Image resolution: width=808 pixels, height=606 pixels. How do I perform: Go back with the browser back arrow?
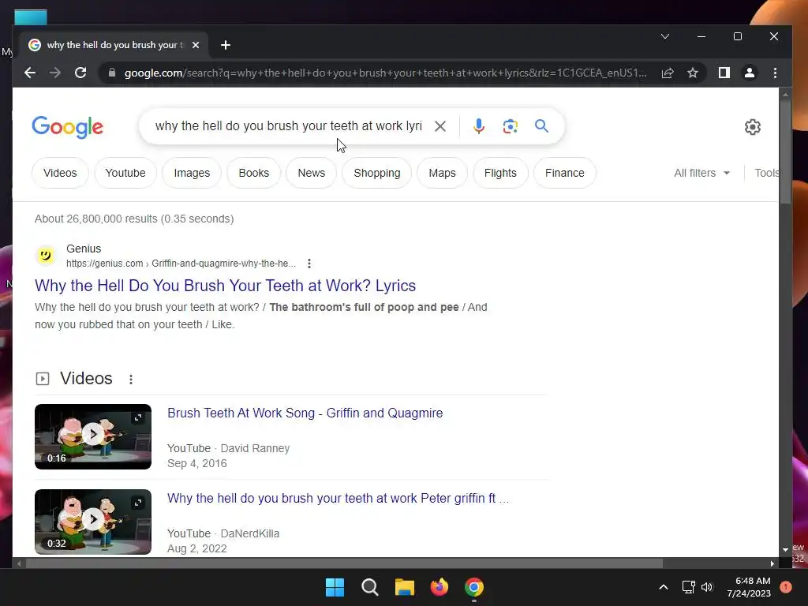coord(30,73)
